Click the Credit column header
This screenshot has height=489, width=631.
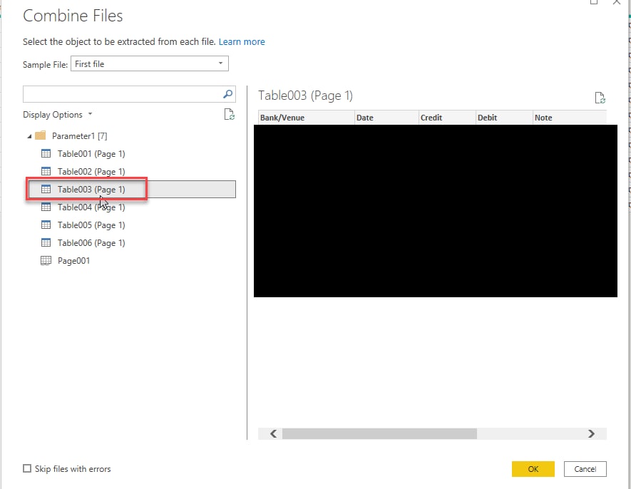tap(448, 118)
